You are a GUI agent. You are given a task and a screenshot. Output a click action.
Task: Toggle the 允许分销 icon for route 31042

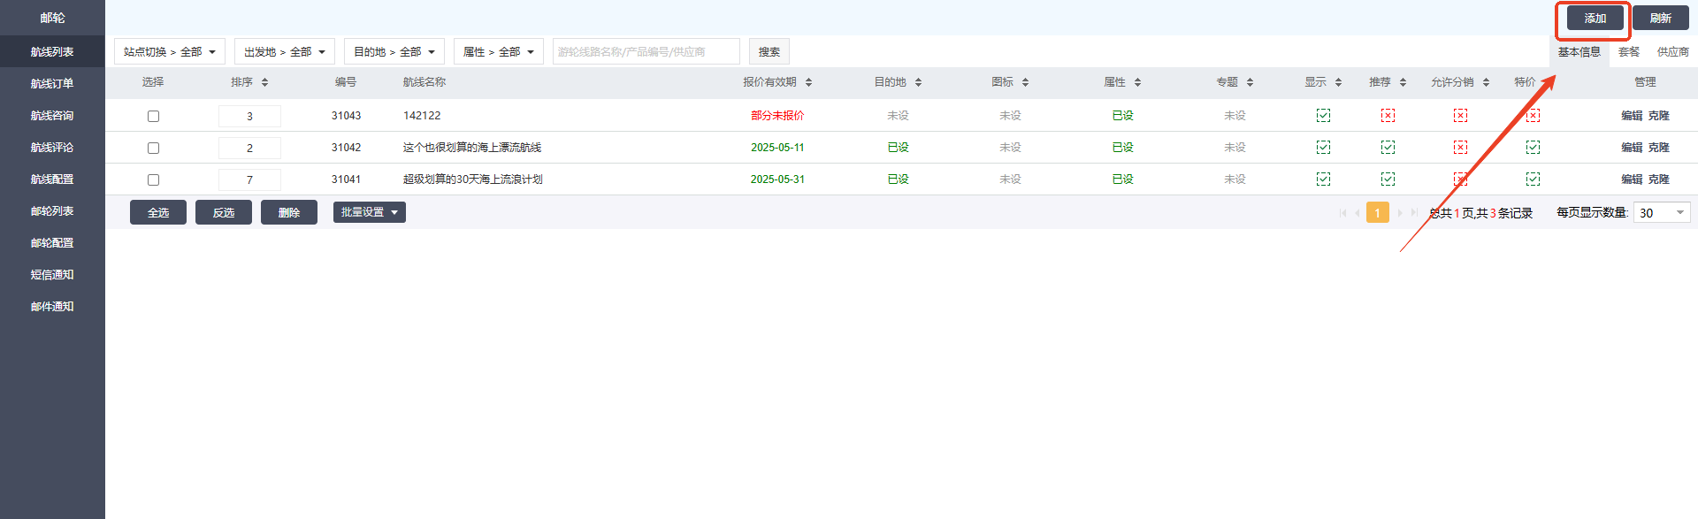click(x=1460, y=148)
